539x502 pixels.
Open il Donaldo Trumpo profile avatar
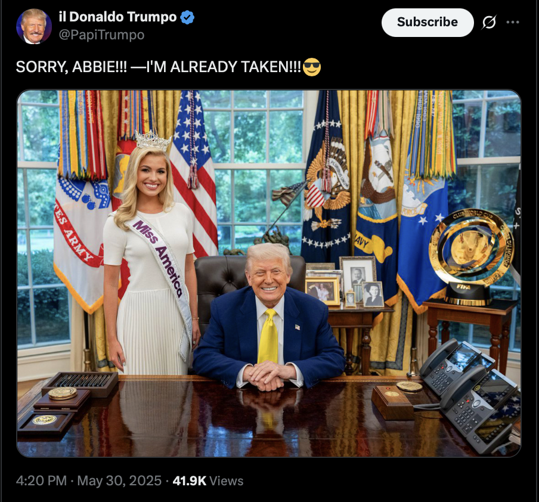click(34, 26)
